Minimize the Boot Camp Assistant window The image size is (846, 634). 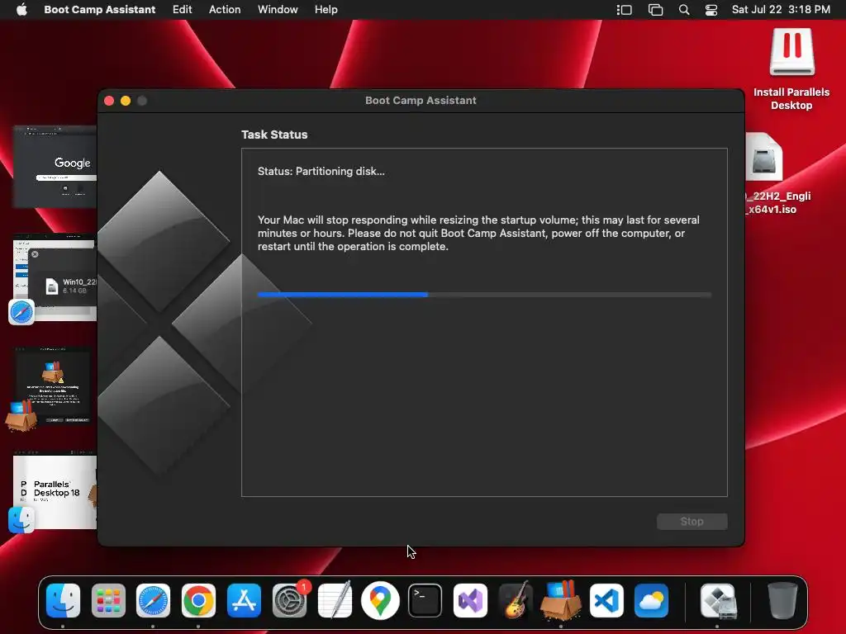(x=126, y=101)
